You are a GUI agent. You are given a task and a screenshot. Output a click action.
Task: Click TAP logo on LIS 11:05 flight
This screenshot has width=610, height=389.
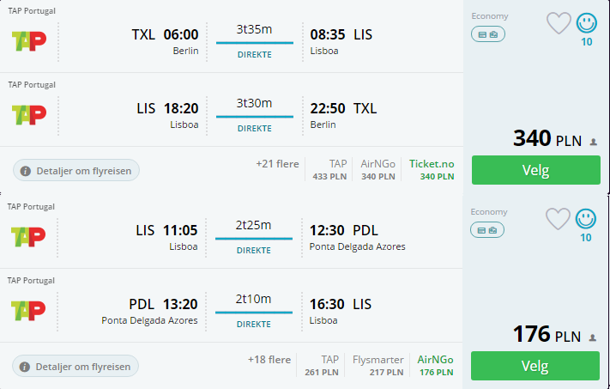pyautogui.click(x=28, y=237)
